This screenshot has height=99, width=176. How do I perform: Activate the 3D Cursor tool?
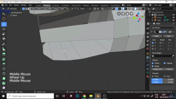coord(4,19)
